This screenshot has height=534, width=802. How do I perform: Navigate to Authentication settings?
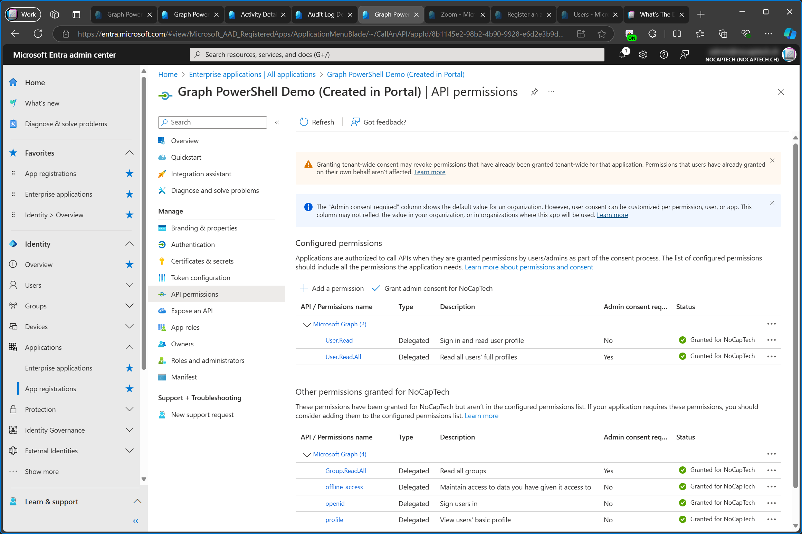point(193,244)
